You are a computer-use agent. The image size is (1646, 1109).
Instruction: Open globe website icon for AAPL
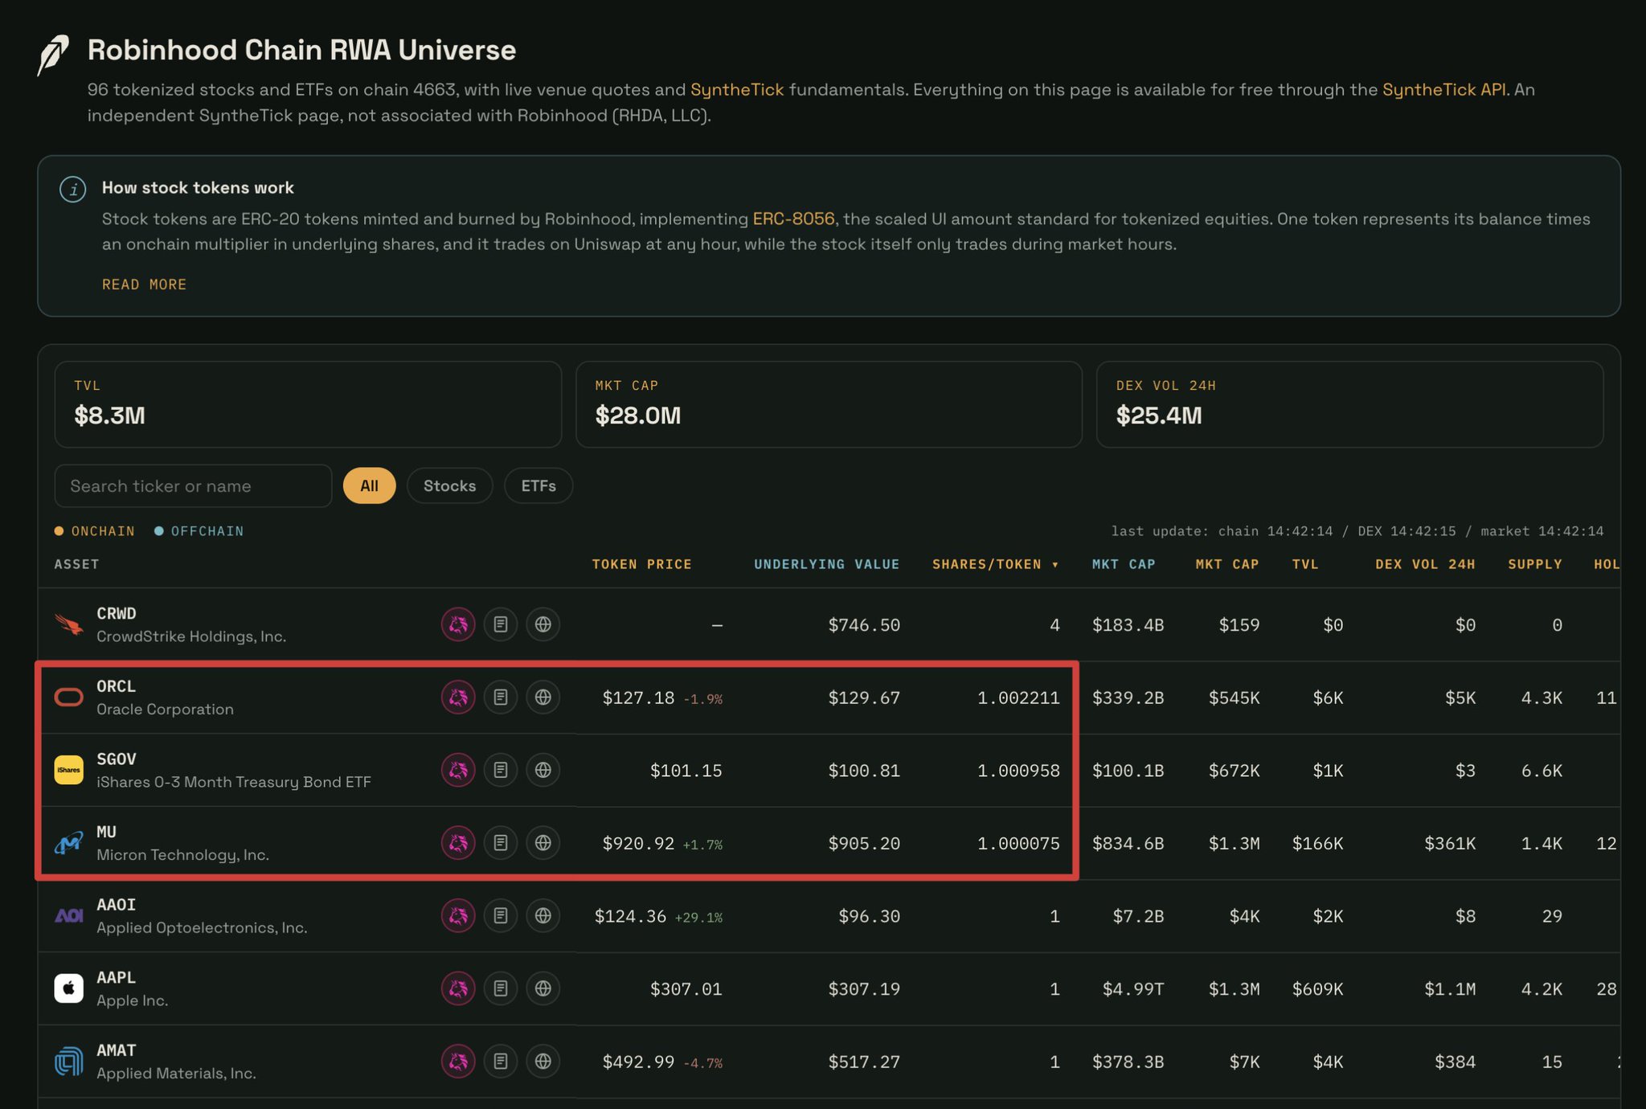click(543, 988)
